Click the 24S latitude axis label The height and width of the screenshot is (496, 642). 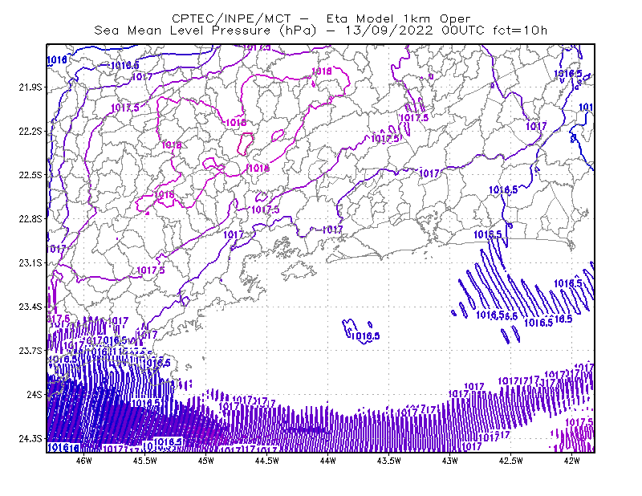pos(35,394)
